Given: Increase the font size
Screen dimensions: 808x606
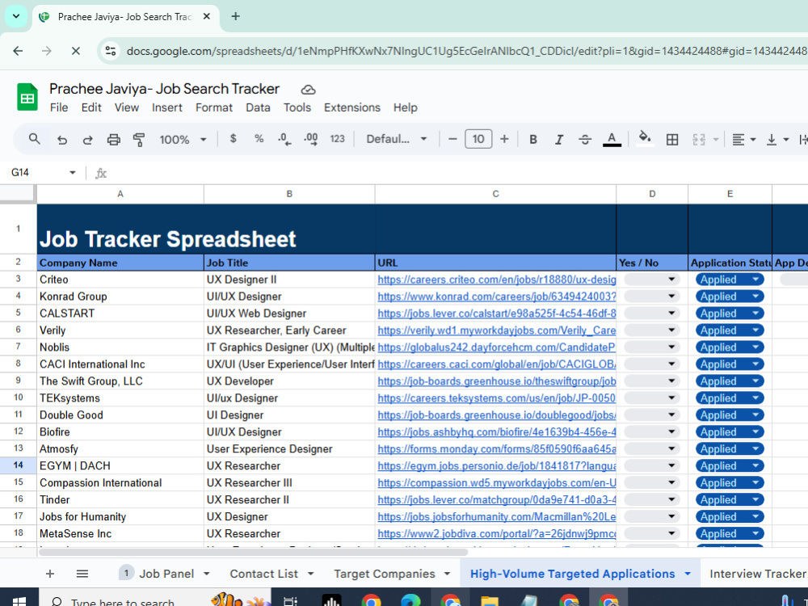Looking at the screenshot, I should [504, 139].
